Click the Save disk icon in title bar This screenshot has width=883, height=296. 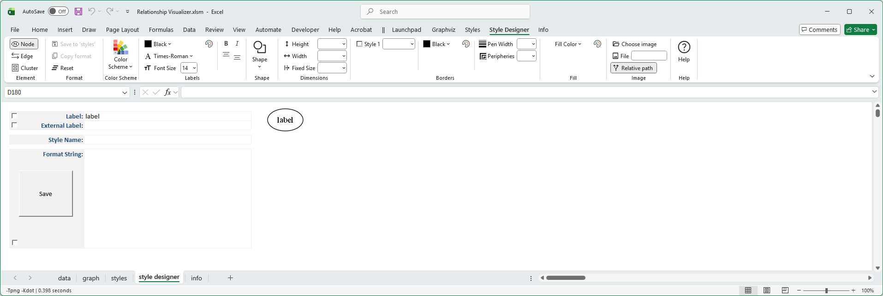coord(78,12)
